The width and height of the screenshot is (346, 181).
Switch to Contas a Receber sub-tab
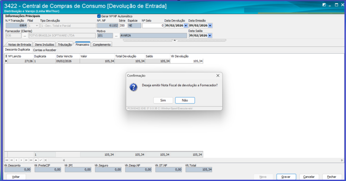point(44,50)
